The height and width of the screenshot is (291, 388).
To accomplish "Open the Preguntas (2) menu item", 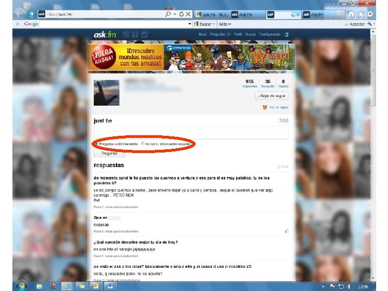I will tap(220, 34).
